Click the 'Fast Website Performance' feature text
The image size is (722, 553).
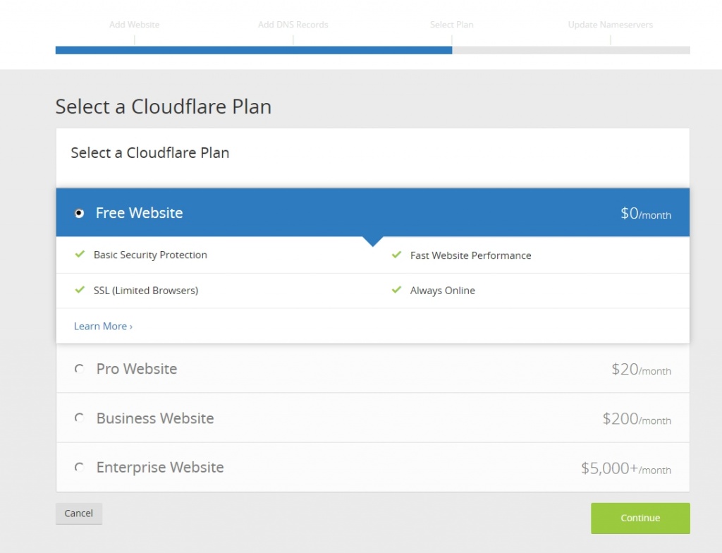pos(470,255)
